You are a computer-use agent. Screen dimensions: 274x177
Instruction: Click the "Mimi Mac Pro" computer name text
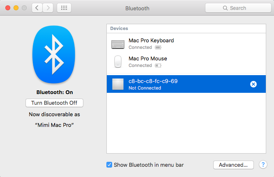[x=54, y=125]
